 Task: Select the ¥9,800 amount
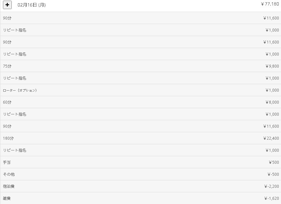click(272, 66)
